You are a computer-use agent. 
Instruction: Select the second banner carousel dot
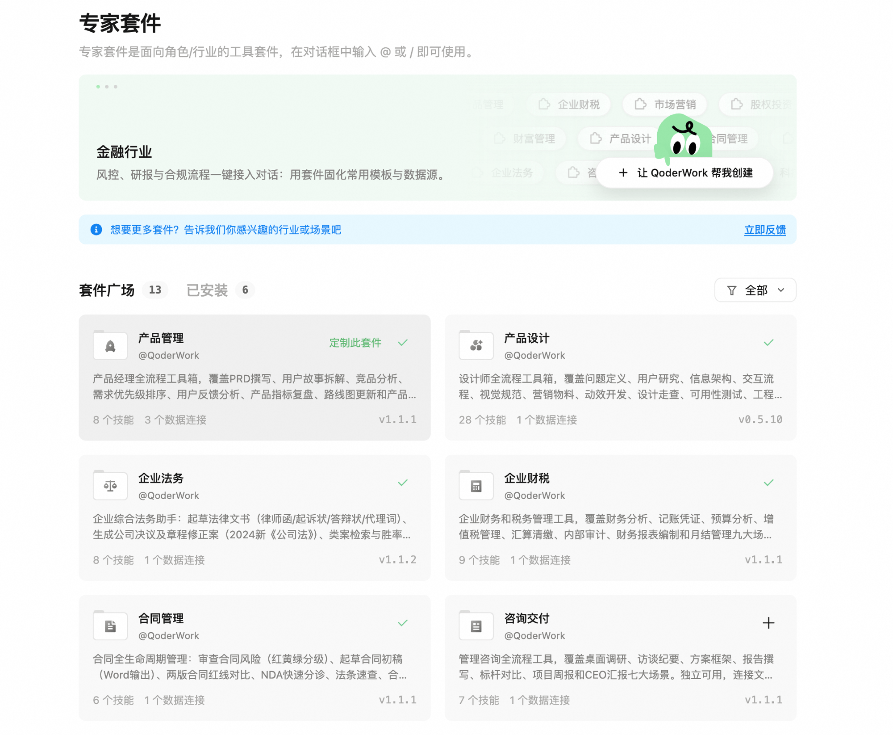click(107, 87)
